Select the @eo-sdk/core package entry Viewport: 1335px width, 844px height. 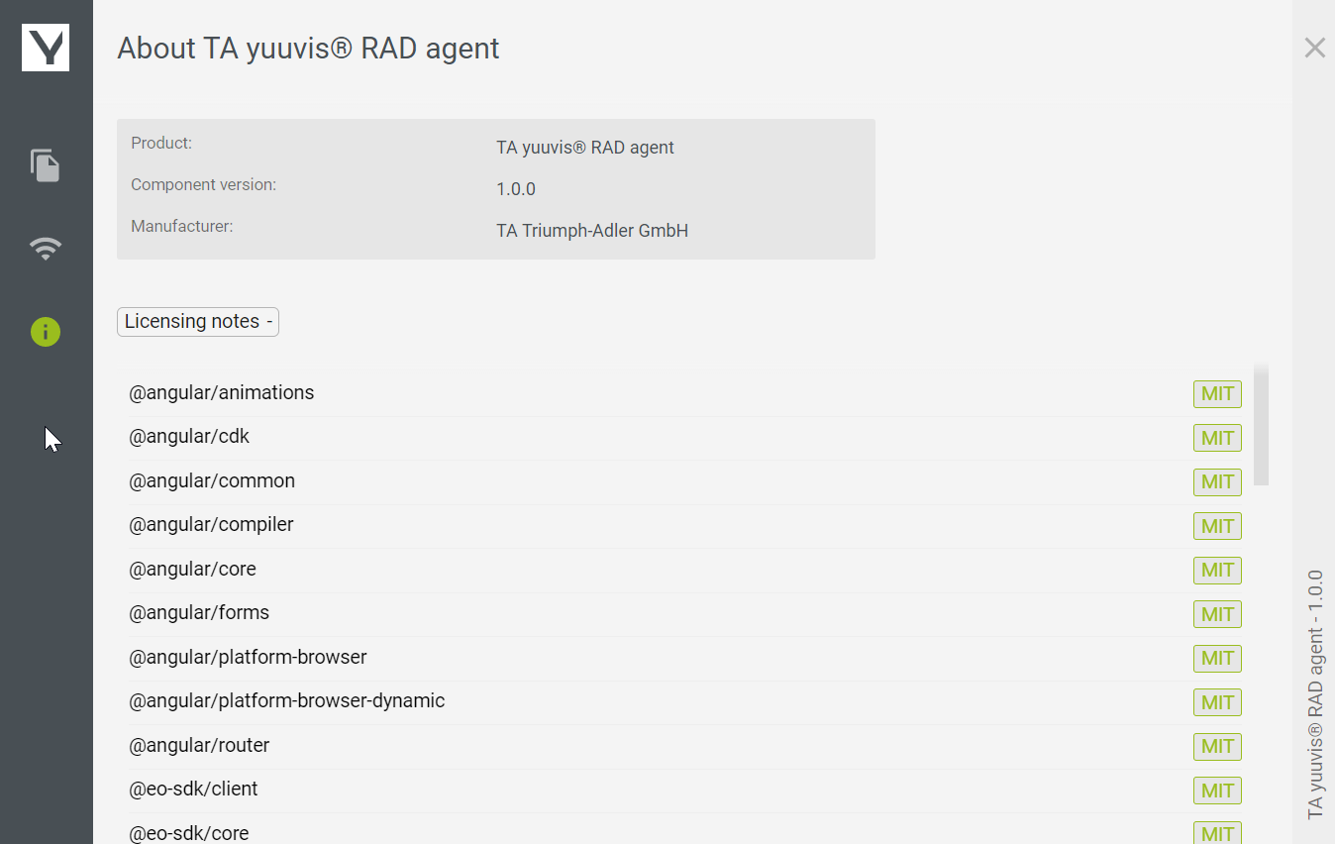pyautogui.click(x=188, y=832)
